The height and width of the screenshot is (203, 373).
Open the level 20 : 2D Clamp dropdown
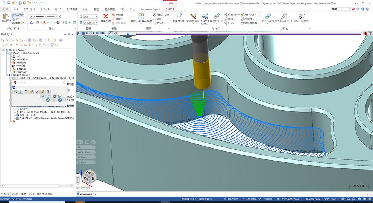click(x=97, y=23)
